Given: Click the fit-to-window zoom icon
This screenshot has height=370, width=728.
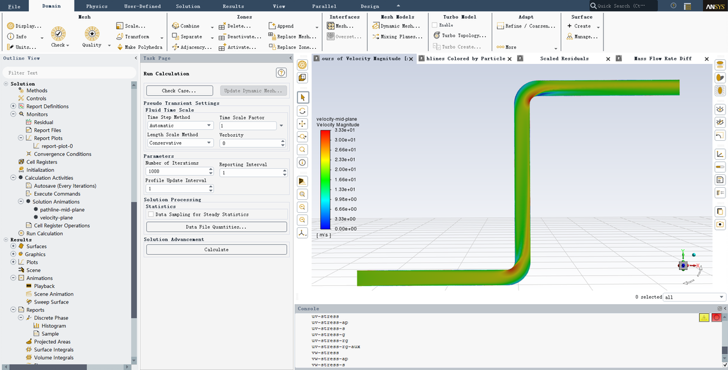Looking at the screenshot, I should [302, 194].
